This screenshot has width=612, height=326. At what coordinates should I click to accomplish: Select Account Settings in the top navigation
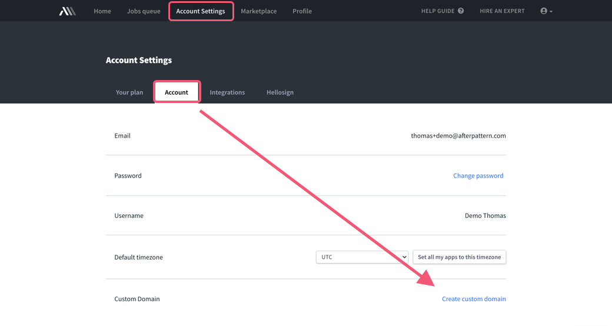point(201,11)
